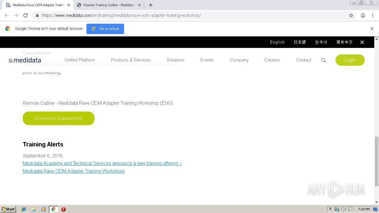Open the Products & Services menu

tap(131, 60)
